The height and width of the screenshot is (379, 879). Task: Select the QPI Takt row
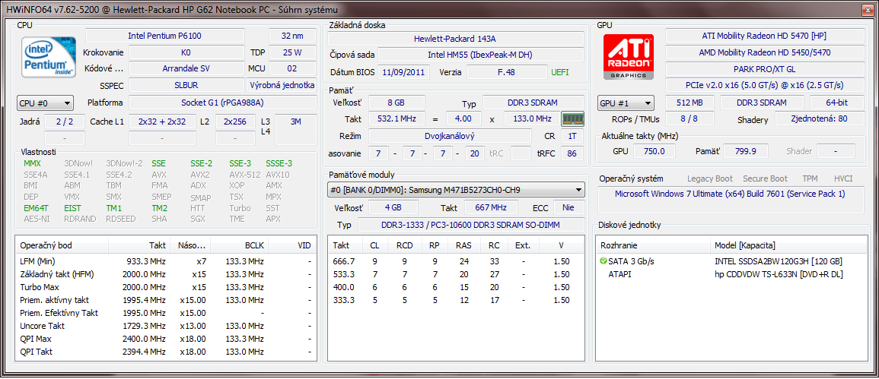165,352
